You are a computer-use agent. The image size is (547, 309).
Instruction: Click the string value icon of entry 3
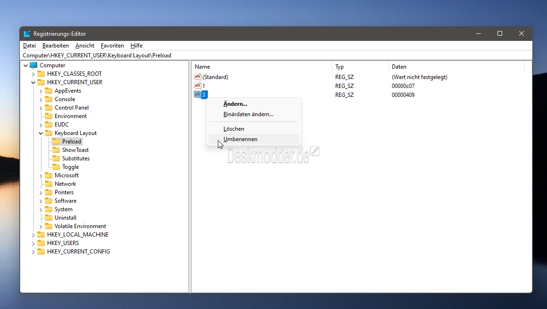198,95
